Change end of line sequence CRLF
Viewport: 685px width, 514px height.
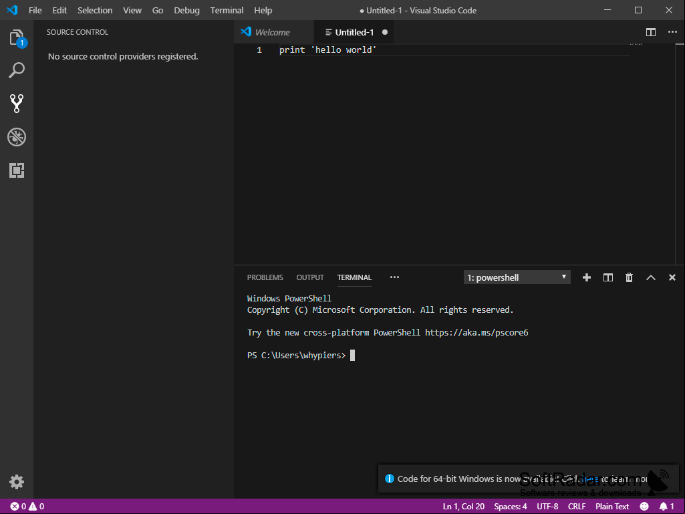[x=577, y=506]
